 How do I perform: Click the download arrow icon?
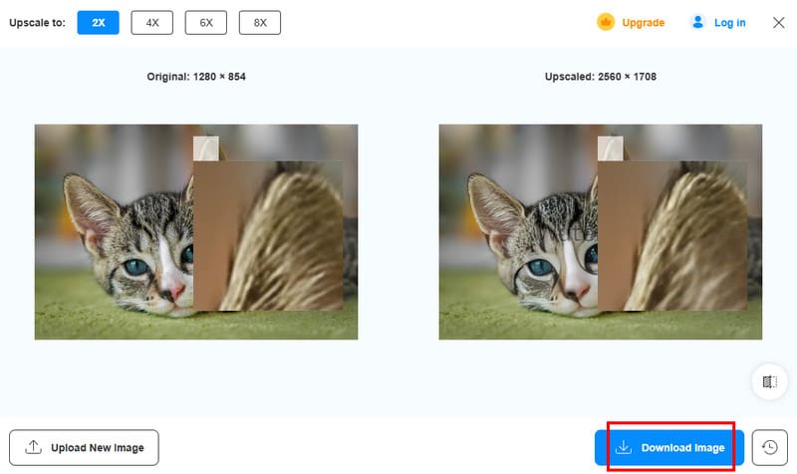pos(624,448)
